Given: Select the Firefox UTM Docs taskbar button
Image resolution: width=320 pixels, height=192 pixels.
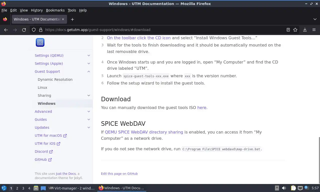Looking at the screenshot, I should [121, 188].
